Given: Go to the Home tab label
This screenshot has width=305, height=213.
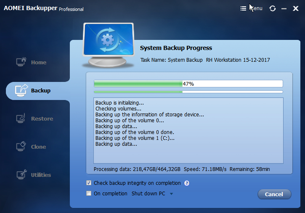Looking at the screenshot, I should pos(39,62).
